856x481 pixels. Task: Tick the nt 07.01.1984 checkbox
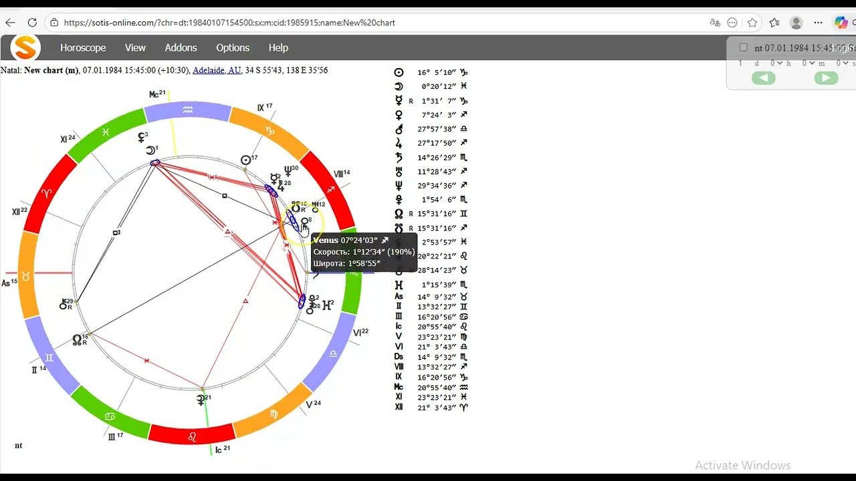tap(743, 47)
